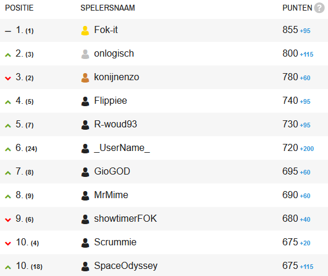Viewport: 328px width, 276px height.
Task: Open player profile Fok-it
Action: coord(106,29)
